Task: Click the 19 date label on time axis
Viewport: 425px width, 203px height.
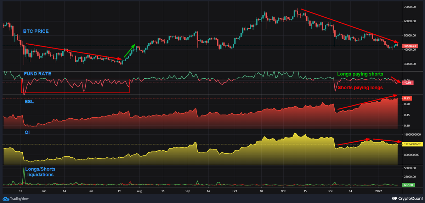Action: click(119, 190)
